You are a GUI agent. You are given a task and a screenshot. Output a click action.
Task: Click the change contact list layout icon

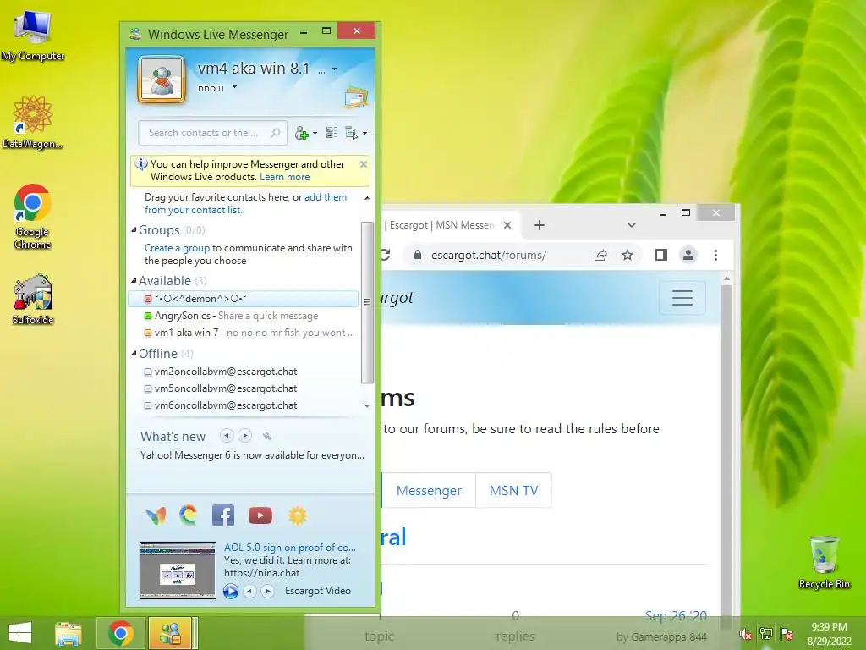pyautogui.click(x=332, y=133)
